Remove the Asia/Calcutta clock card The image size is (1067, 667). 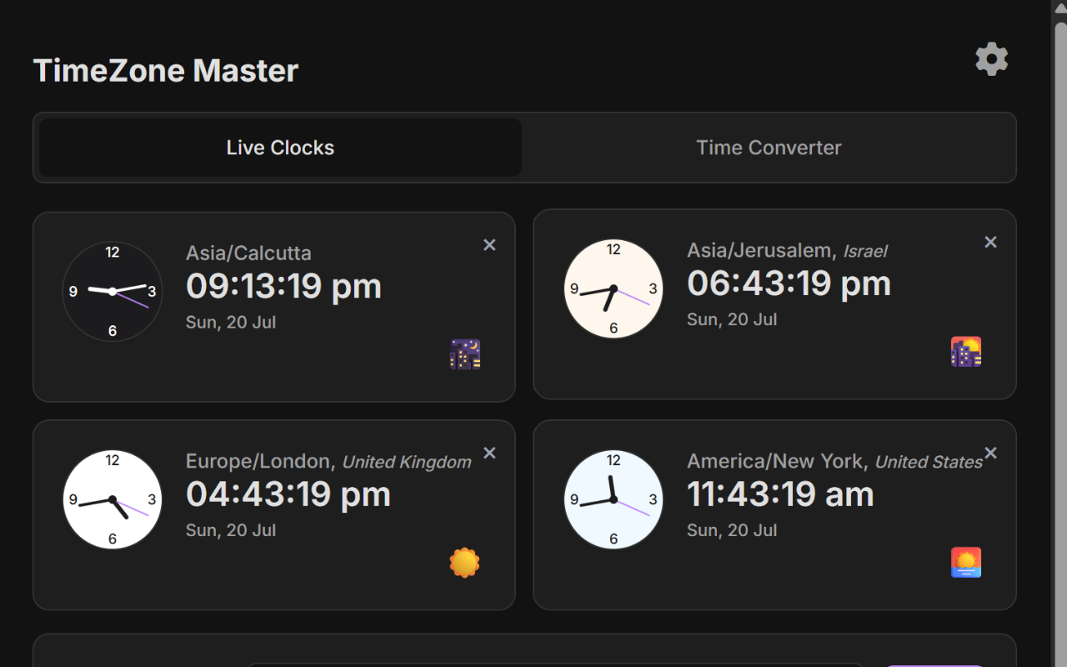tap(489, 244)
